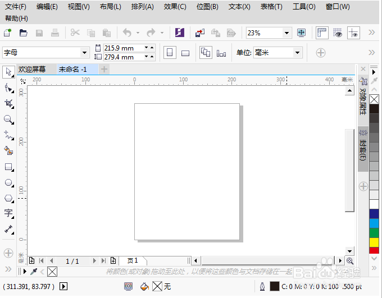Toggle document color proofing icon in status bar
This screenshot has width=382, height=298.
(129, 286)
